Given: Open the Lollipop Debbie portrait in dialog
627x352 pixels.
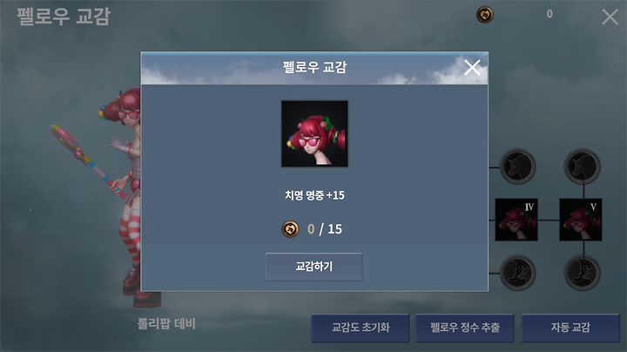Looking at the screenshot, I should pyautogui.click(x=314, y=133).
